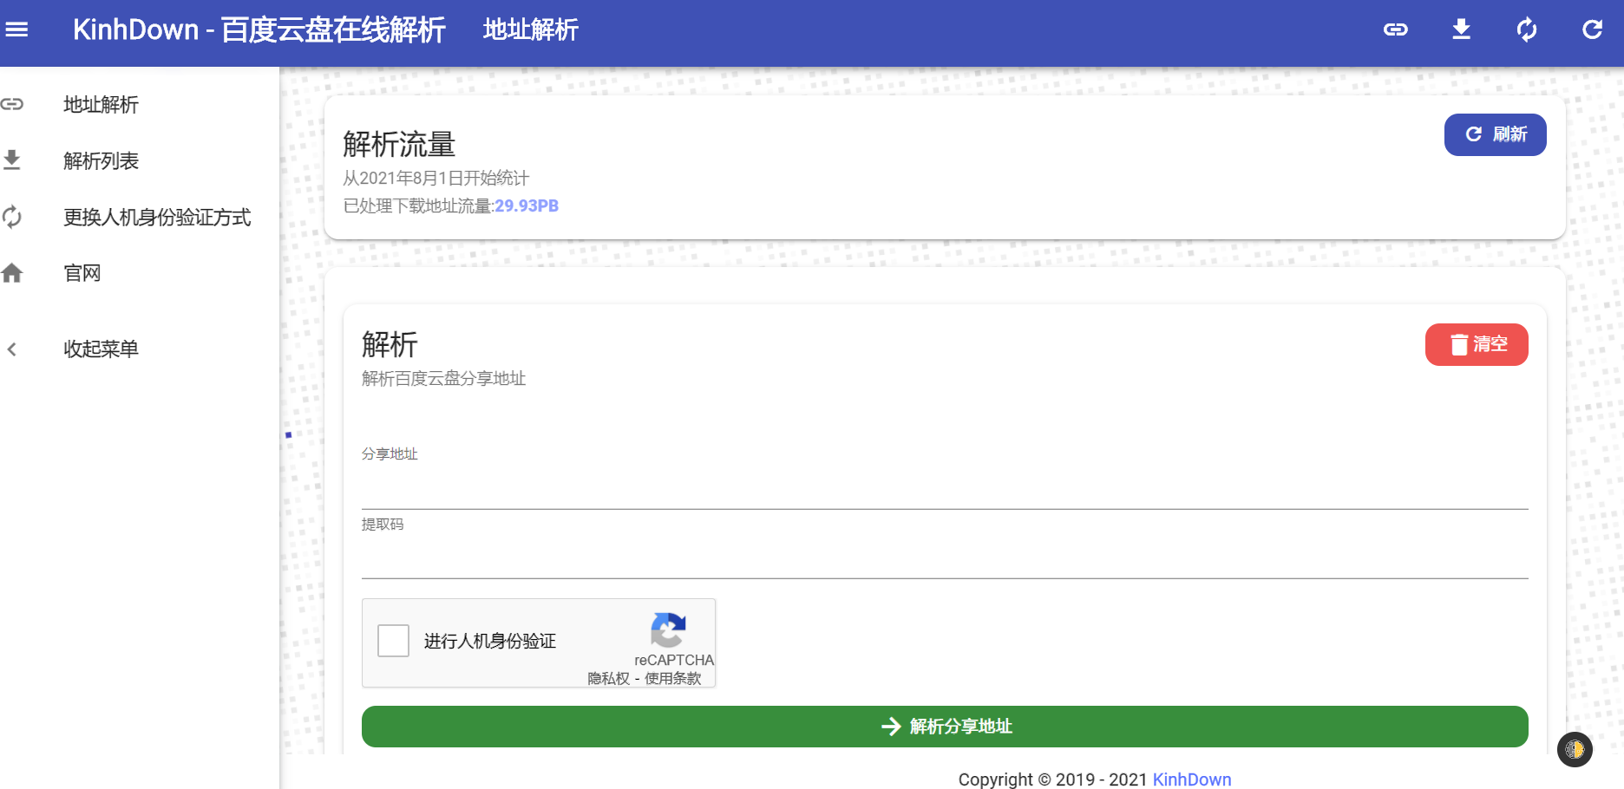Click the swap verification icon in top toolbar
This screenshot has width=1624, height=789.
pos(1527,29)
